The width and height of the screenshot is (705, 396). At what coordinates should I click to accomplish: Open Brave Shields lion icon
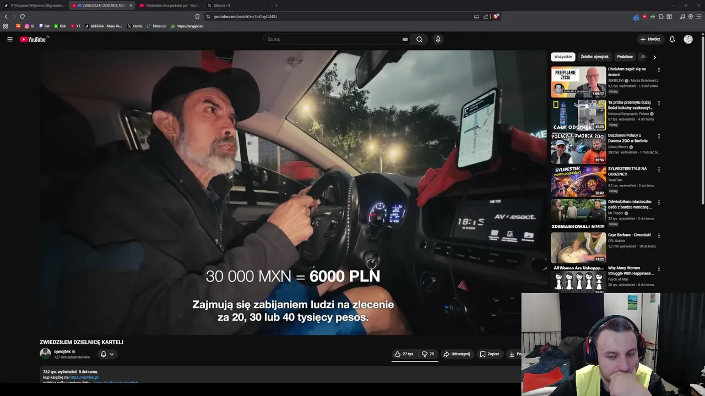click(496, 16)
